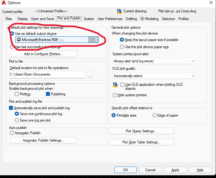Select Use as default output device radio

pyautogui.click(x=12, y=34)
